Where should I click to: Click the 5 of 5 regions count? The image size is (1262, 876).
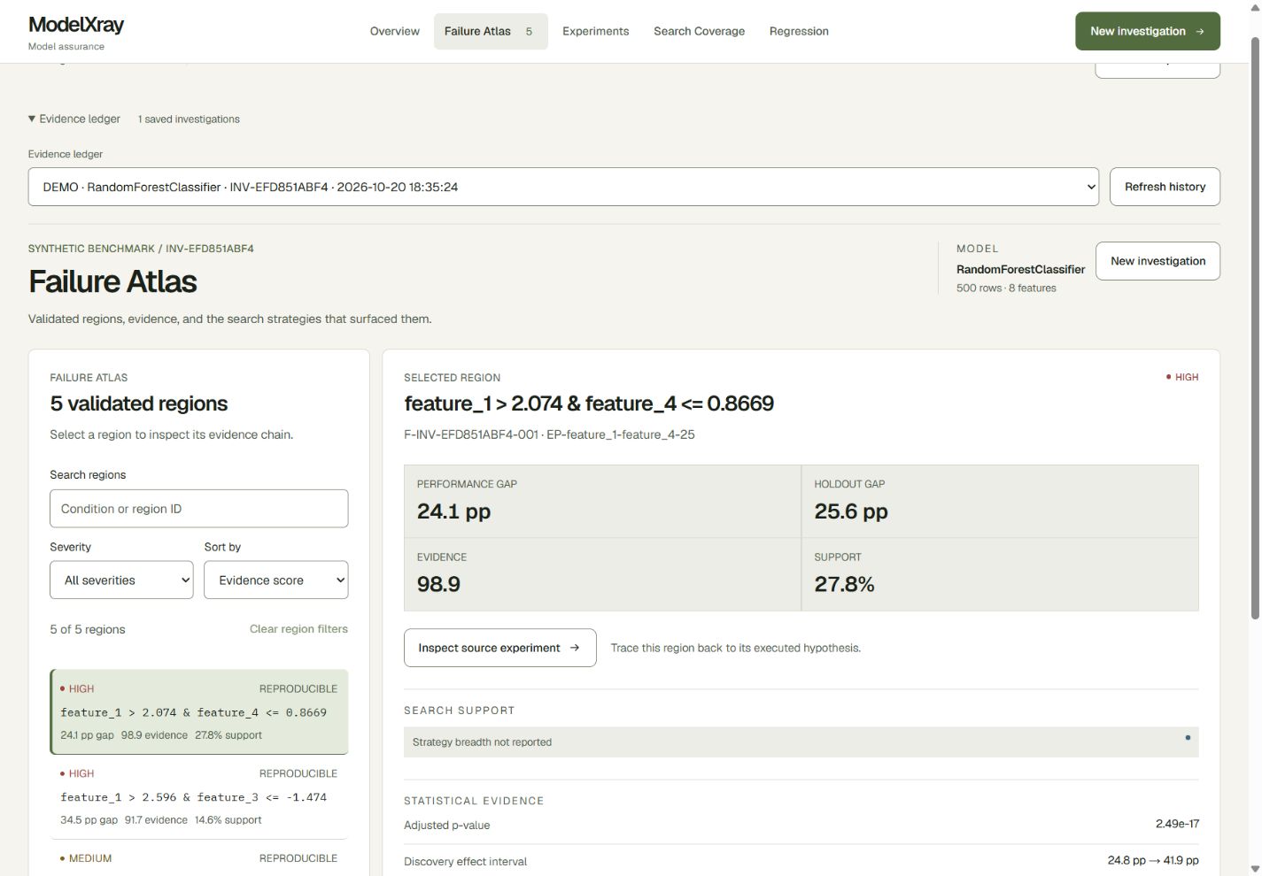coord(88,629)
